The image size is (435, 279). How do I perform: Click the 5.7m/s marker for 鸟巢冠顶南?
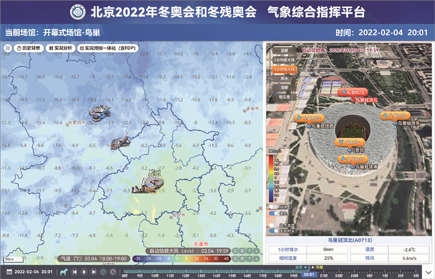pyautogui.click(x=353, y=159)
